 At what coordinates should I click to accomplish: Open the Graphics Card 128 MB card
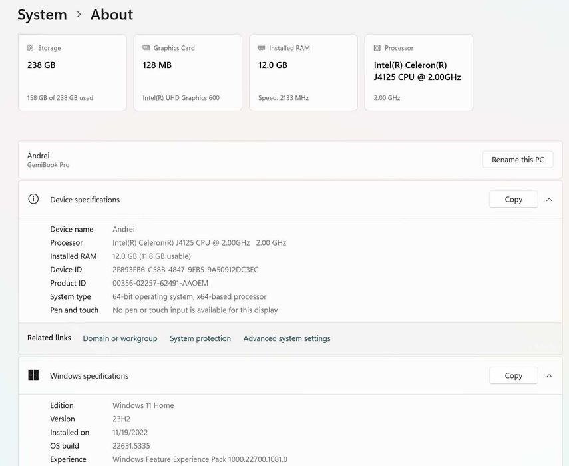click(x=188, y=73)
